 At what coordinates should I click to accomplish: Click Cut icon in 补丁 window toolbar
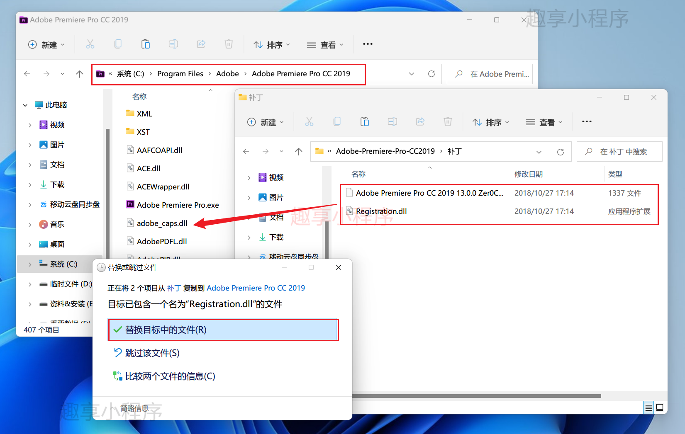coord(309,122)
